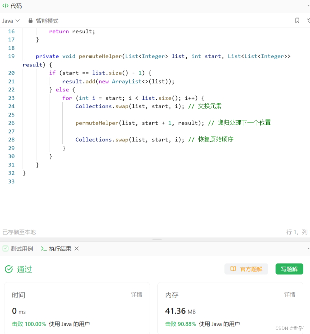Switch to the 测试用例 tab
Screen dimensions: 310x334
tap(21, 248)
